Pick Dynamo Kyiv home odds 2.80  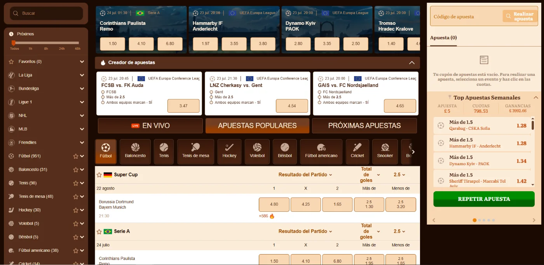(298, 44)
